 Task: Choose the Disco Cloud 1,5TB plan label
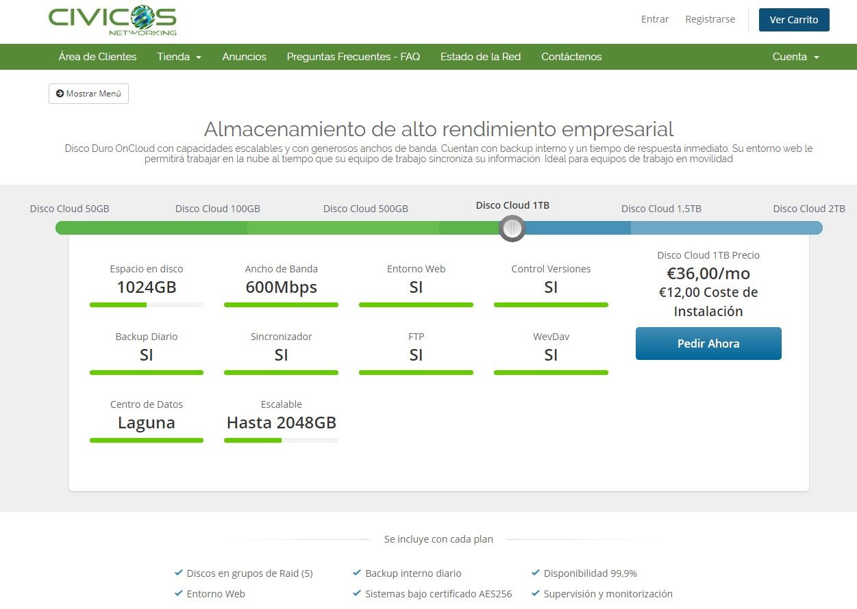pos(661,209)
